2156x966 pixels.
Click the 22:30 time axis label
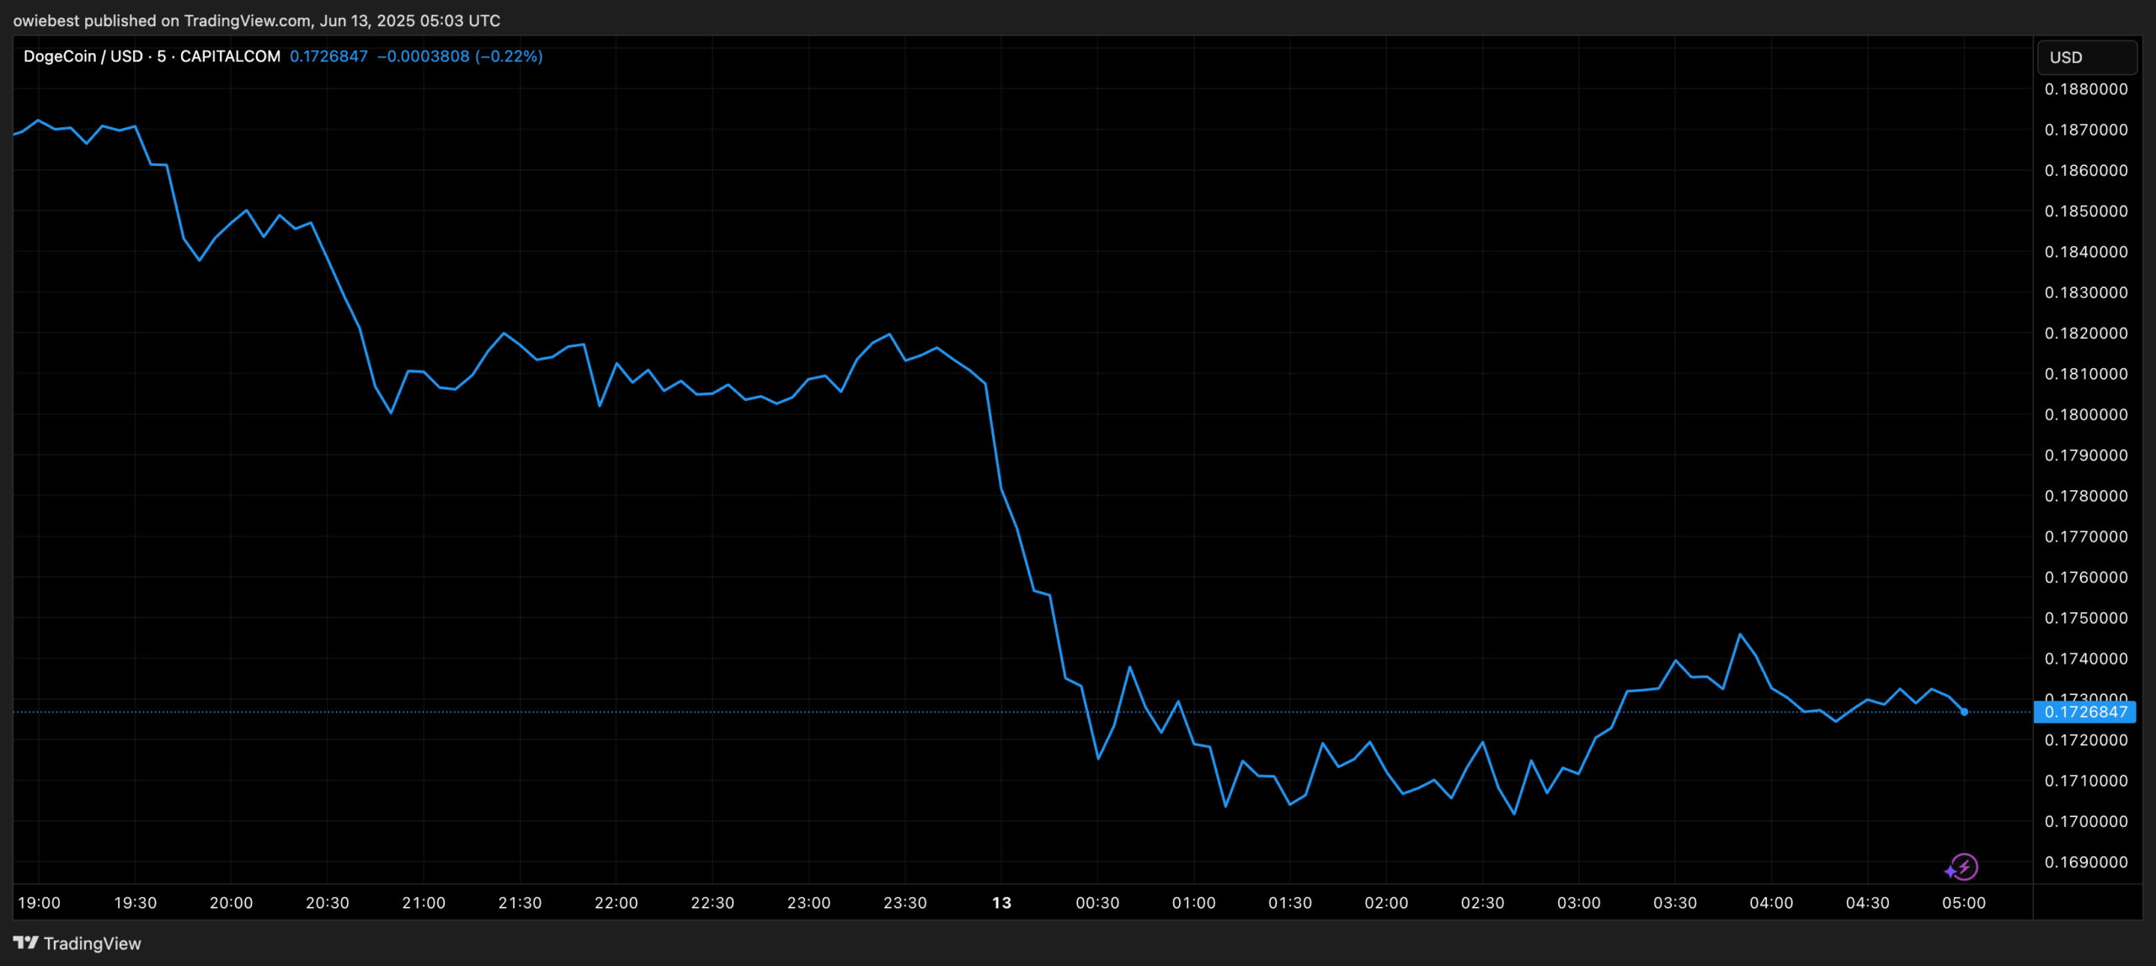pos(712,903)
